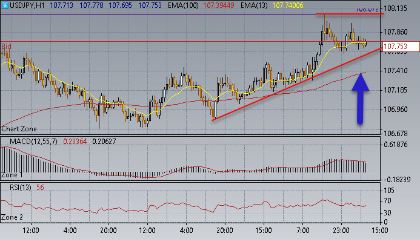The height and width of the screenshot is (239, 420).
Task: Select the yellow EMA(13) value 107.74006
Action: pos(288,5)
